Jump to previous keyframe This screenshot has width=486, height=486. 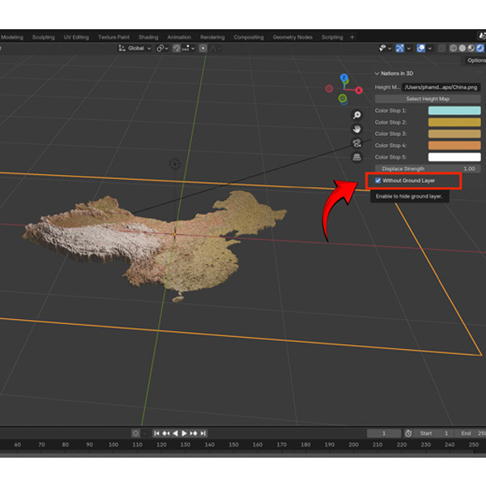click(166, 433)
